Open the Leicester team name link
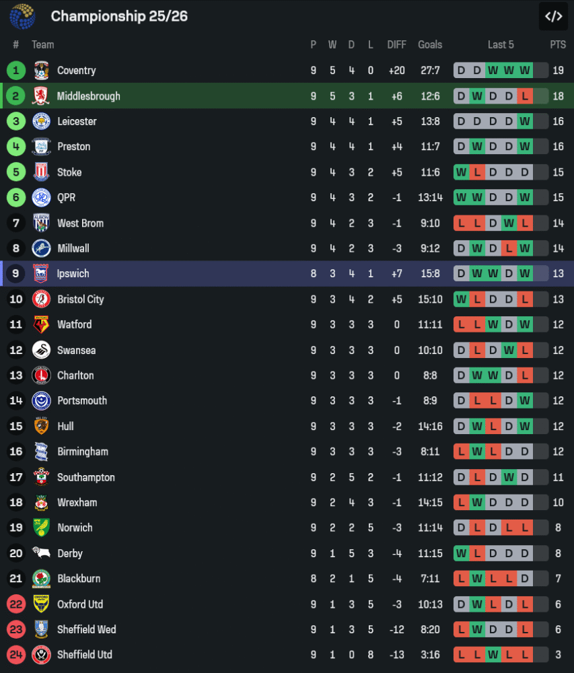Screen dimensions: 574x673 tap(77, 122)
